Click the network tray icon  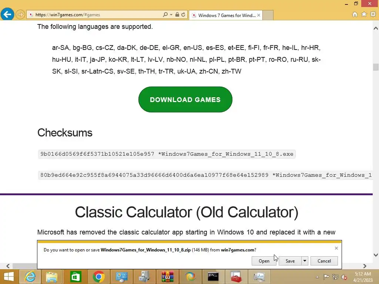point(335,277)
